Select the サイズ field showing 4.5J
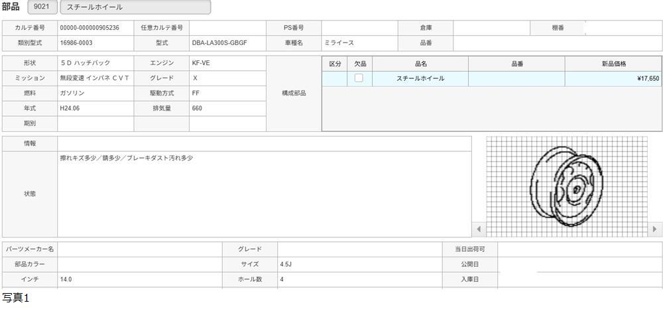 (359, 264)
